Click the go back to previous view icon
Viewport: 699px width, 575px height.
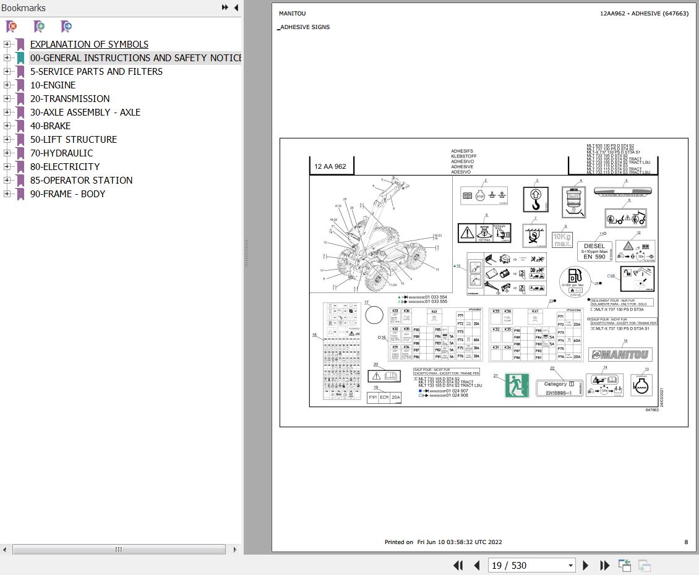pyautogui.click(x=625, y=566)
